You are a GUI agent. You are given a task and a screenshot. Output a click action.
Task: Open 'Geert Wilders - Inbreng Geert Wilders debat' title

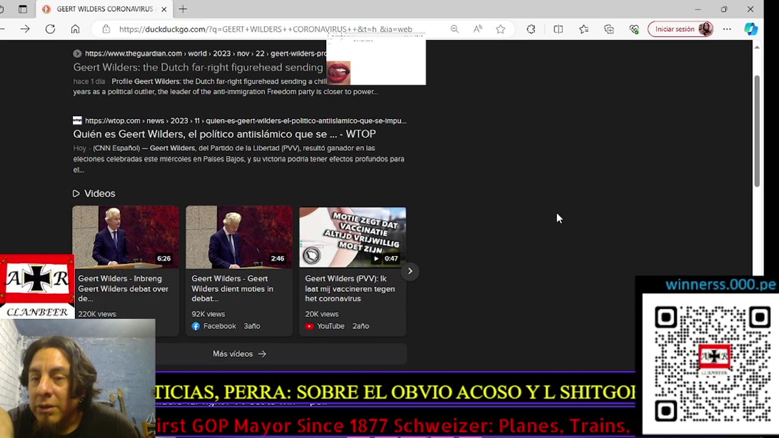tap(124, 288)
